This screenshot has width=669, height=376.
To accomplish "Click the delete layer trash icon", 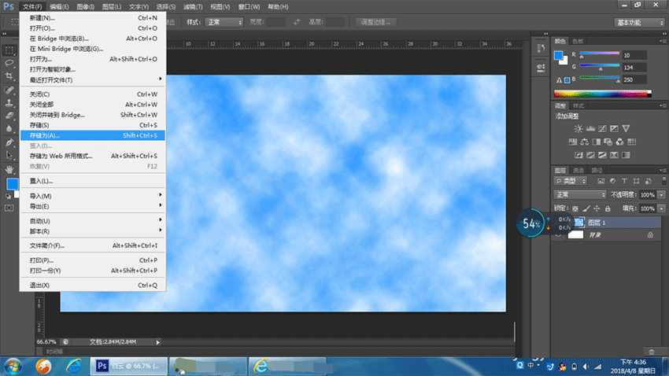I will (651, 352).
